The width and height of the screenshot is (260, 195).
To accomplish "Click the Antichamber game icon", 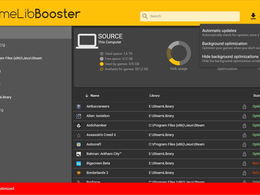I will pyautogui.click(x=79, y=125).
